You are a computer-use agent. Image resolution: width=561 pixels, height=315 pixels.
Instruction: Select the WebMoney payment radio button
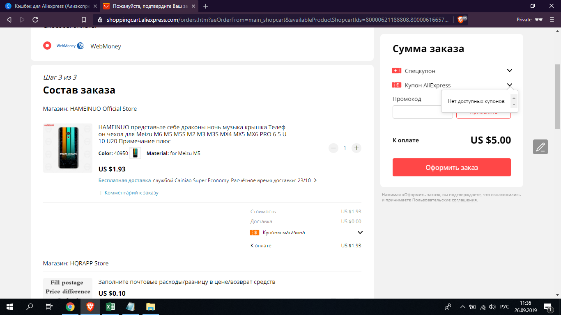coord(47,46)
